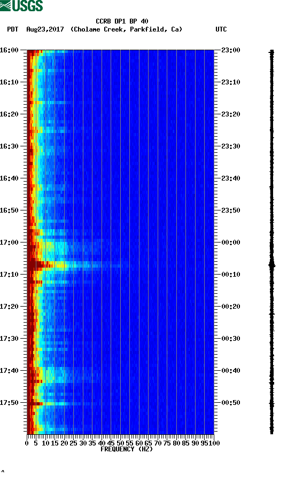Click the 00:40 UTC time label
Image resolution: width=295 pixels, height=477 pixels.
click(x=231, y=371)
